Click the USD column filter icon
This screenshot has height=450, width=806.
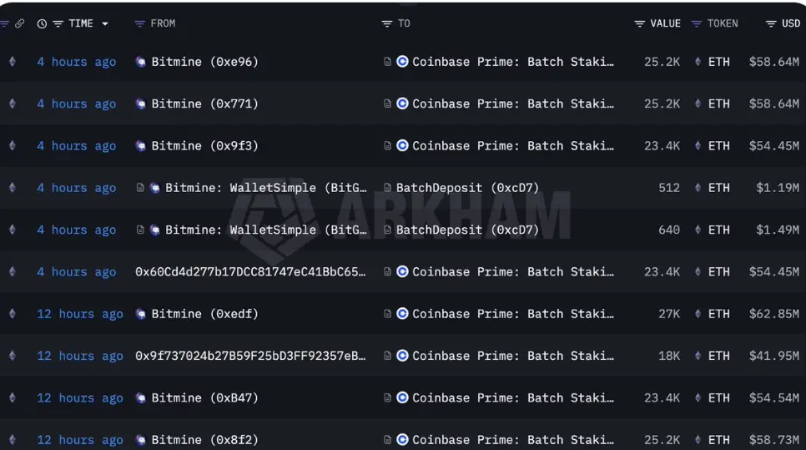[x=771, y=23]
